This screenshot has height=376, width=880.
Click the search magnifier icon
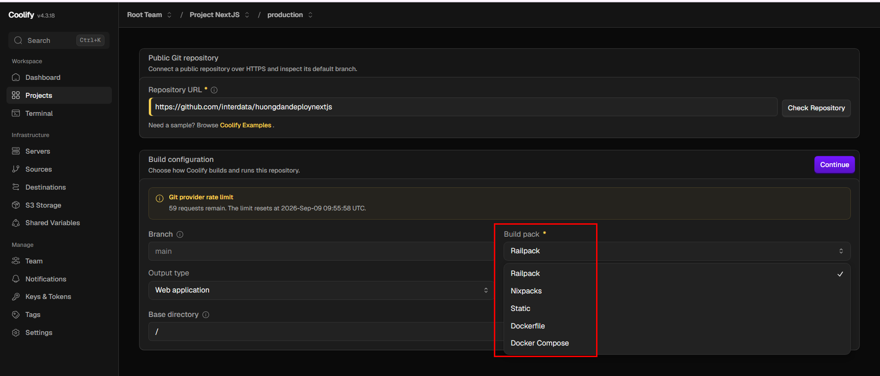(x=18, y=40)
